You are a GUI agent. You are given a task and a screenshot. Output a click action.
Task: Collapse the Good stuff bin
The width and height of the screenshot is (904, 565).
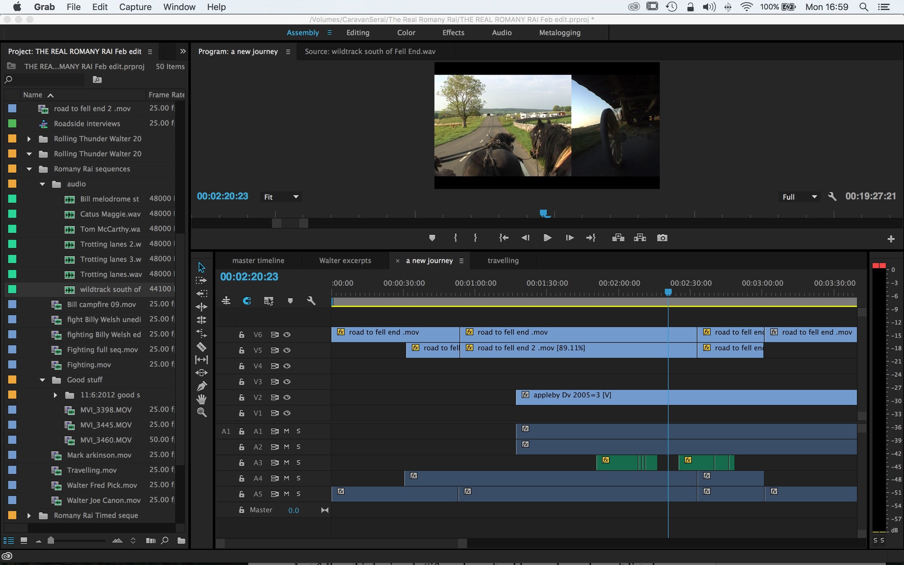[x=42, y=380]
